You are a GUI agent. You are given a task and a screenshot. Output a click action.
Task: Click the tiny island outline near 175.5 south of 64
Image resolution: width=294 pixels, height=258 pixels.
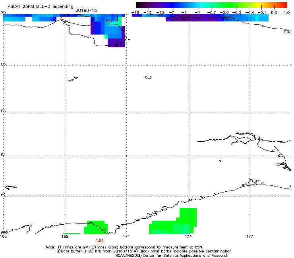click(220, 161)
